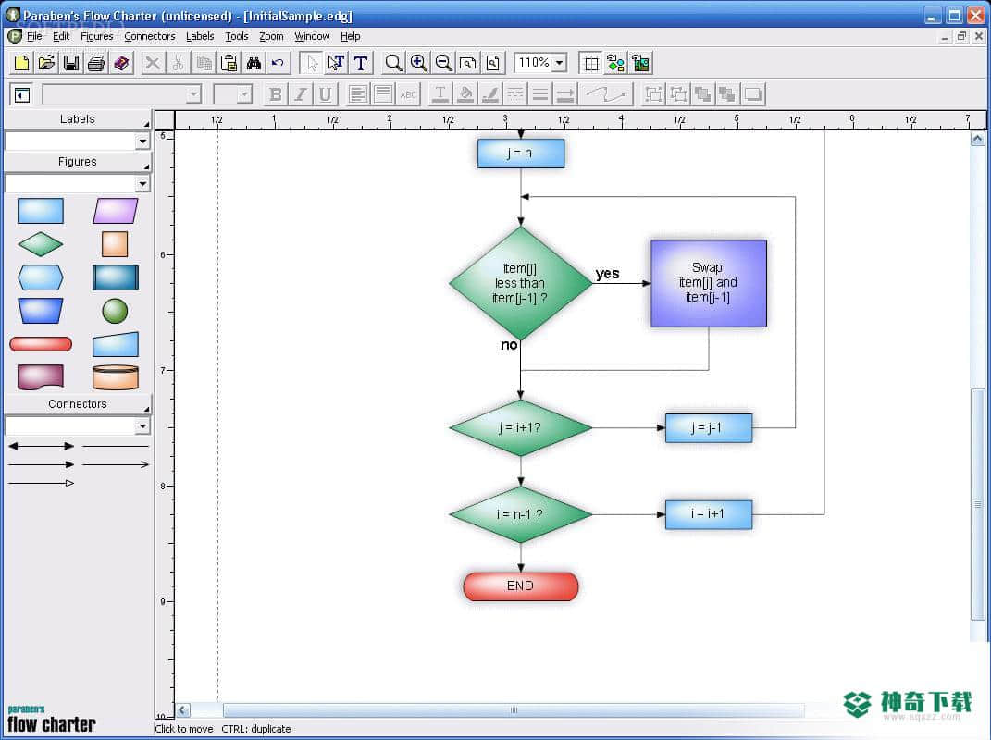This screenshot has width=991, height=740.
Task: Click the zoom-to-page icon
Action: 493,63
